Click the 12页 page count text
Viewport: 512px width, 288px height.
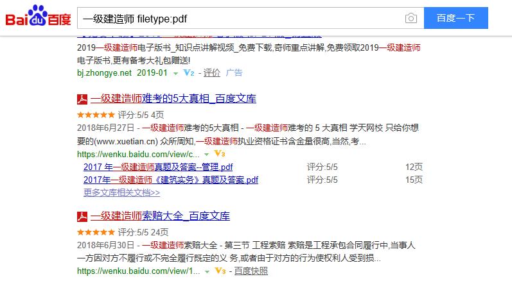coord(414,167)
